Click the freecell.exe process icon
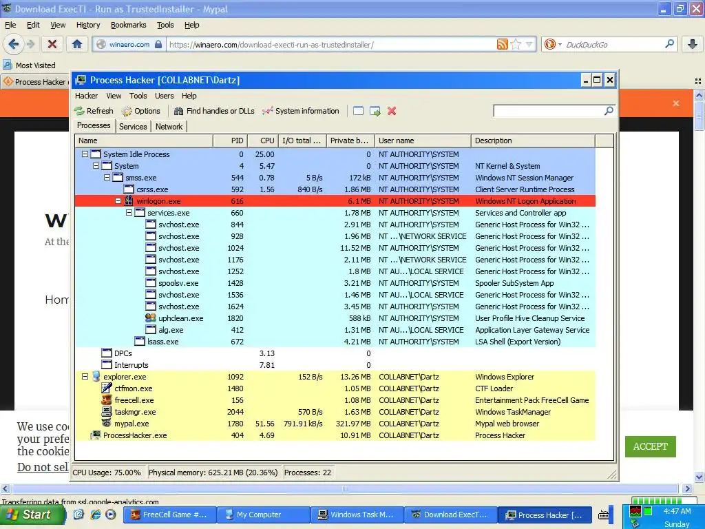This screenshot has height=529, width=705. 107,400
